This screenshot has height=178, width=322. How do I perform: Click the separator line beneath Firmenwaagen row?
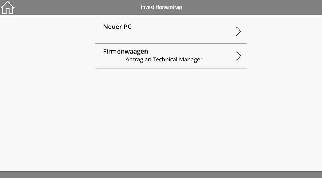[x=171, y=68]
